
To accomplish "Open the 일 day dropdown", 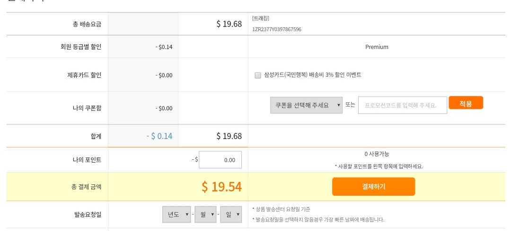I will pos(231,214).
